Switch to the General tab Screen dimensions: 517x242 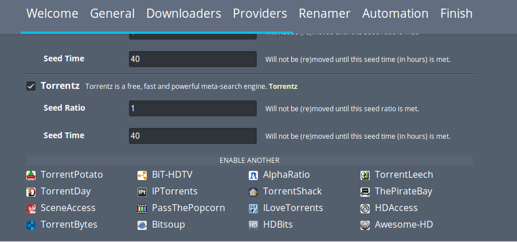tap(112, 14)
